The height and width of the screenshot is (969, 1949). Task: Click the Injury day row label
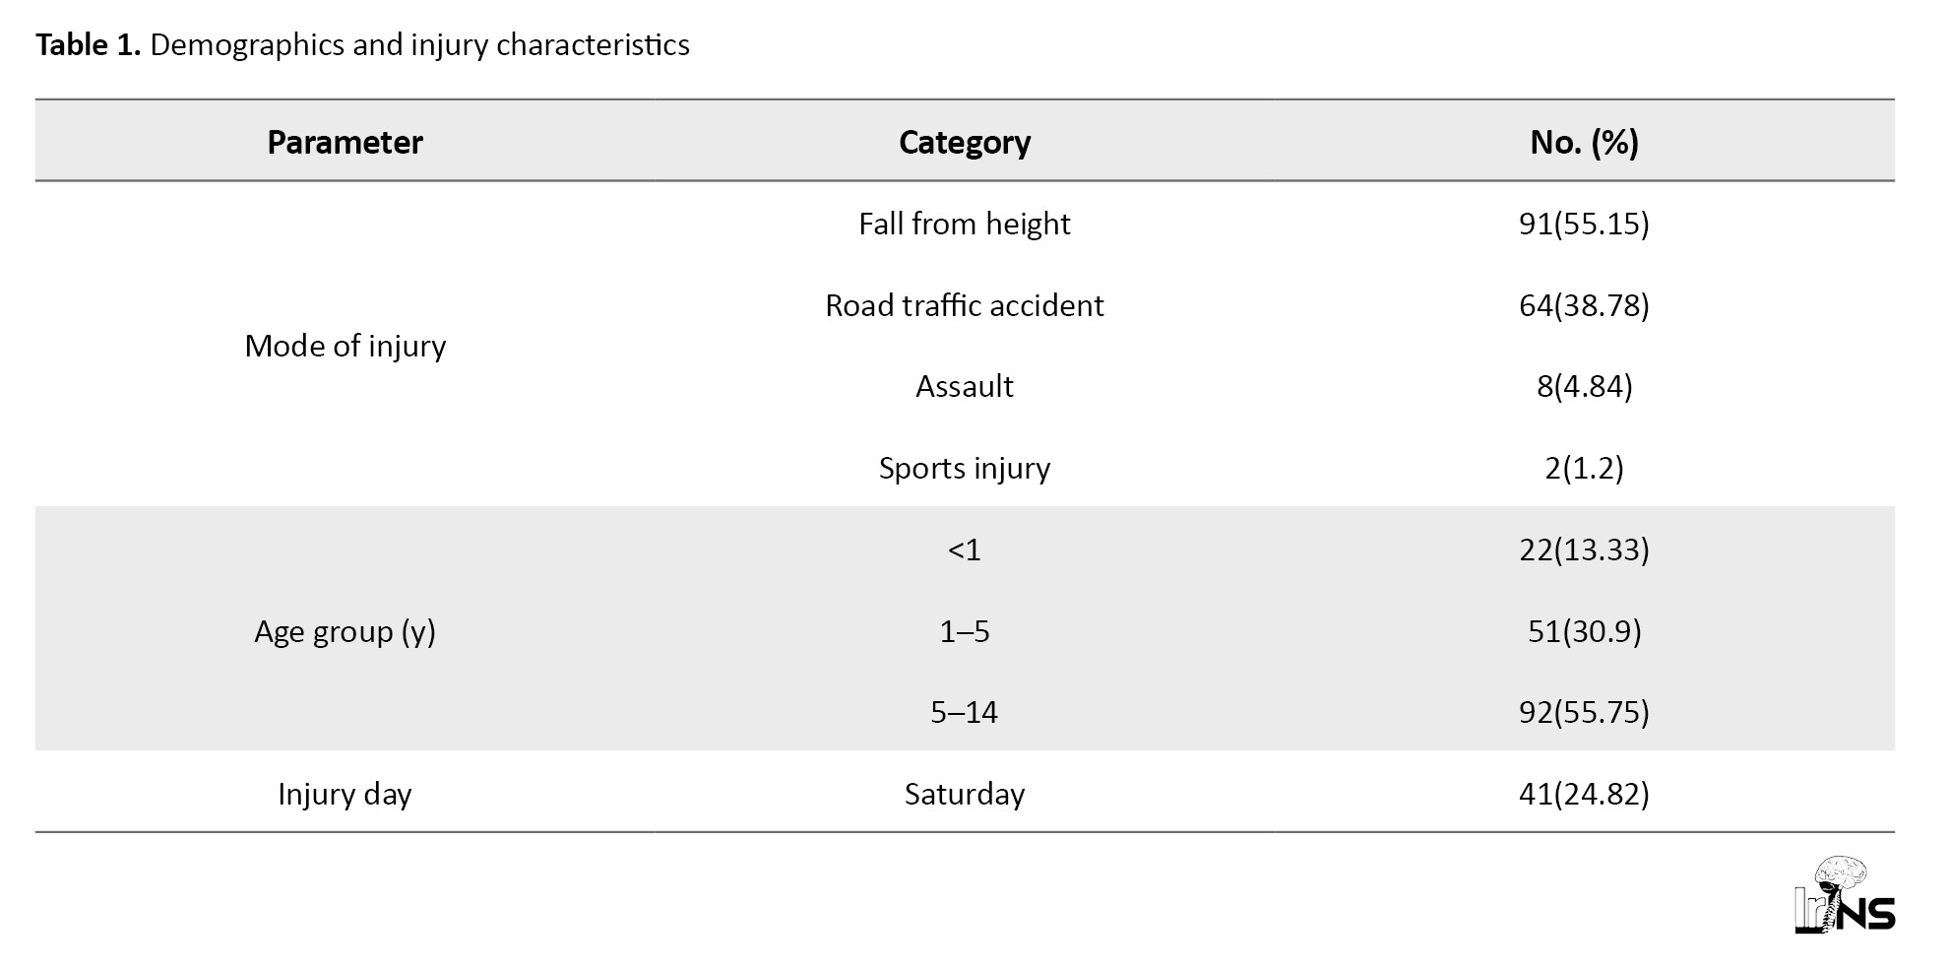click(x=345, y=794)
